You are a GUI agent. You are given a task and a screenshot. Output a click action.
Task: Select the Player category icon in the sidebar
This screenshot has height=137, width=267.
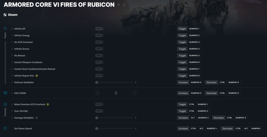[x=5, y=28]
